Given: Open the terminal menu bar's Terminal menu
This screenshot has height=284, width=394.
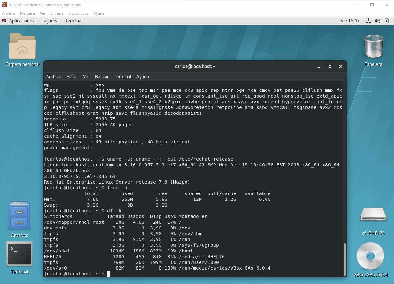Looking at the screenshot, I should click(122, 77).
